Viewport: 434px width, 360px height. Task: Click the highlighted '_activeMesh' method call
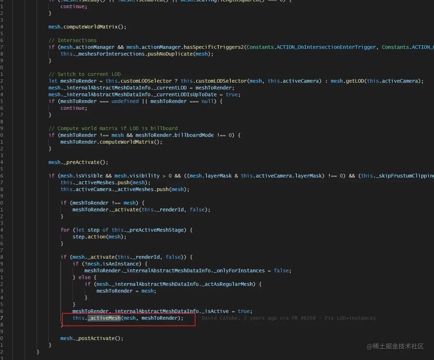coord(104,318)
